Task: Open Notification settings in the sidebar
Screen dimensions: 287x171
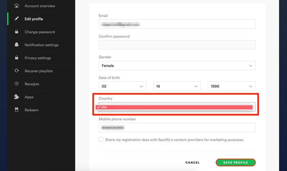Action: (41, 45)
